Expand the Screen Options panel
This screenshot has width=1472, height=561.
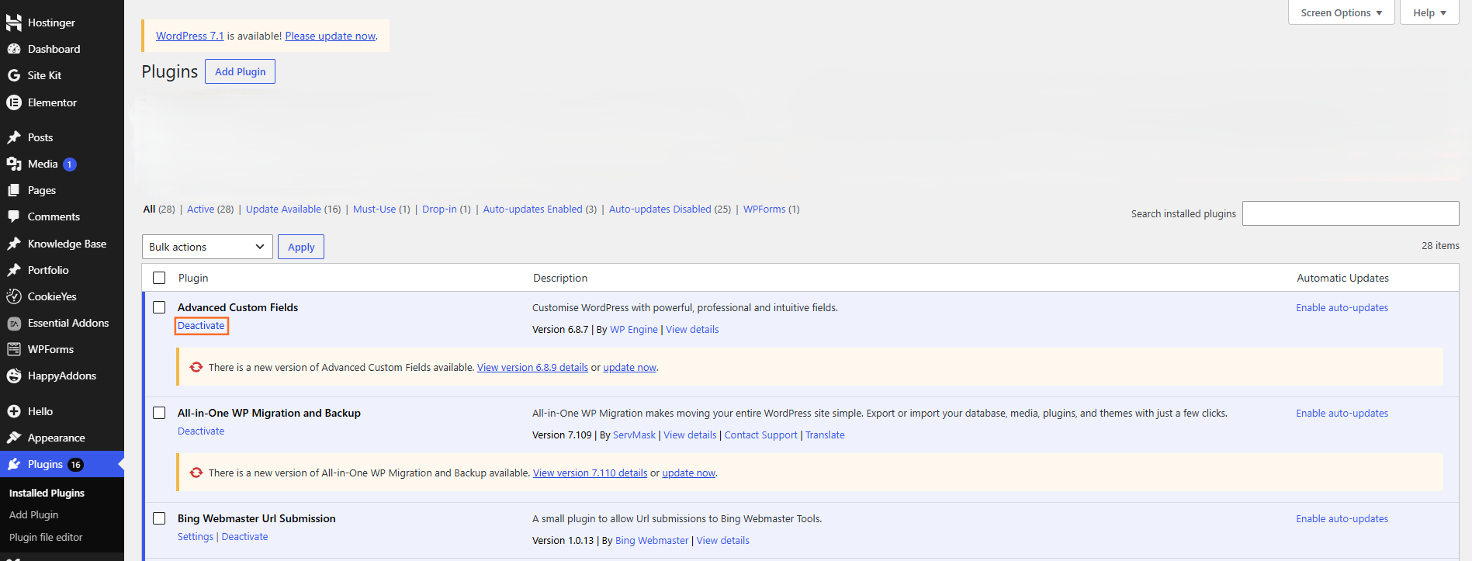1342,12
